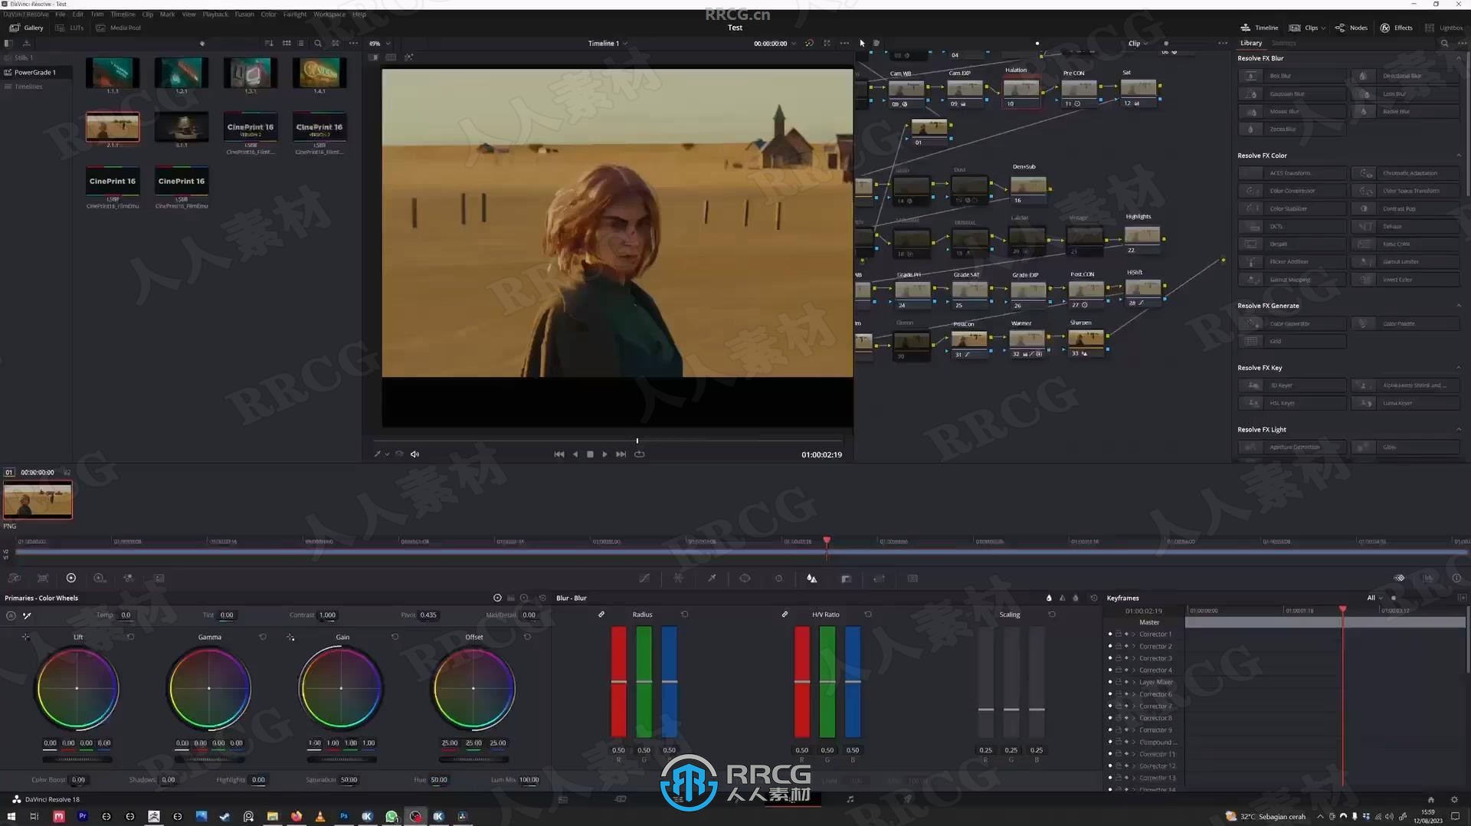Select the Blur palette icon
This screenshot has height=826, width=1471.
pos(812,579)
